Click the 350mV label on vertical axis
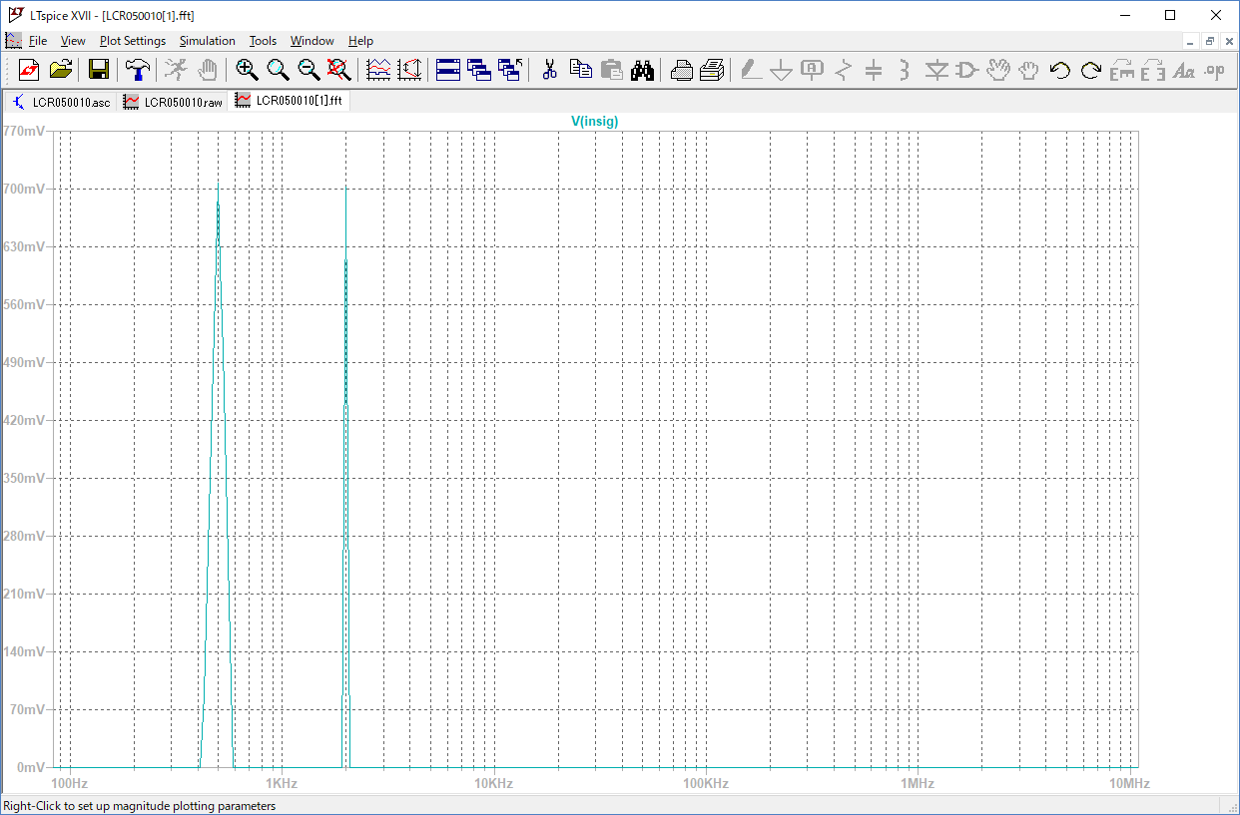This screenshot has height=815, width=1240. [x=24, y=478]
